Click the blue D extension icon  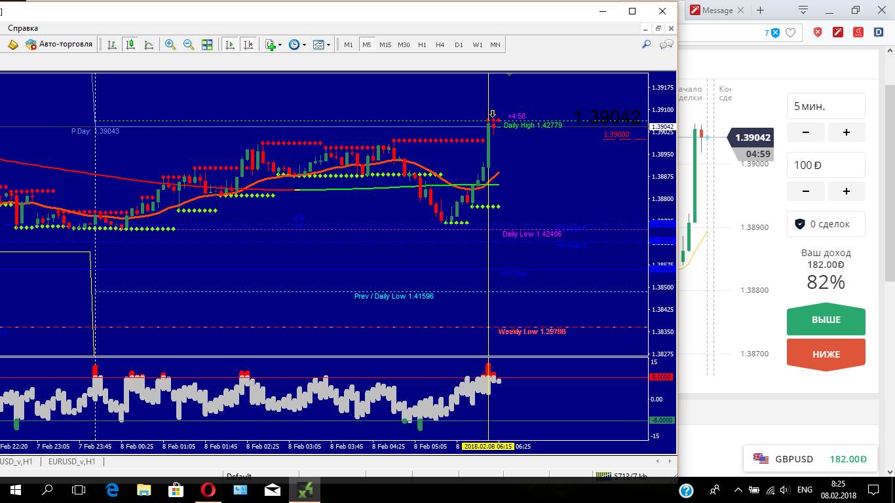point(878,32)
